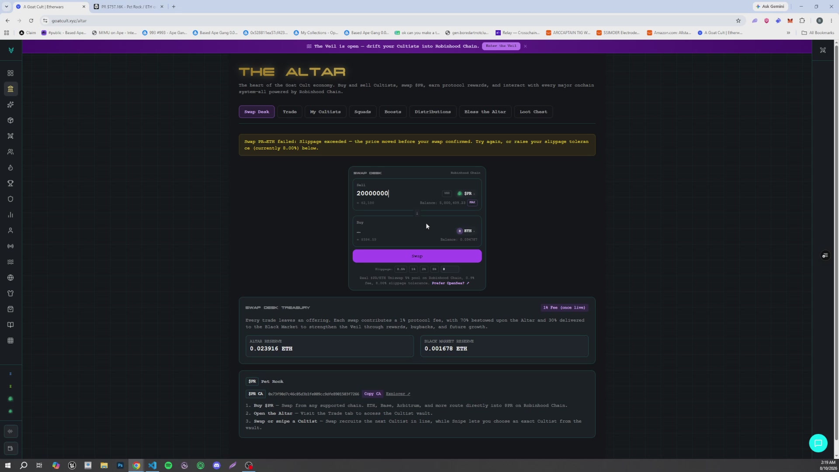Switch to the Trade tab
839x472 pixels.
click(290, 112)
